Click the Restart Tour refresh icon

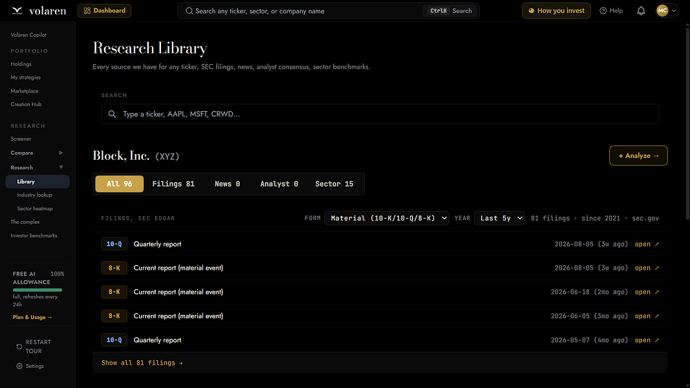[19, 347]
